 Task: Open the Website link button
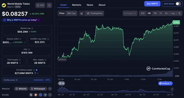(x=21, y=89)
